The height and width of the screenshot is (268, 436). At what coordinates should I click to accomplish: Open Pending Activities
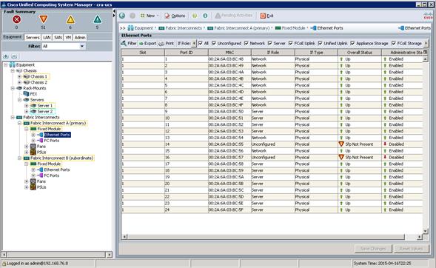coord(234,16)
